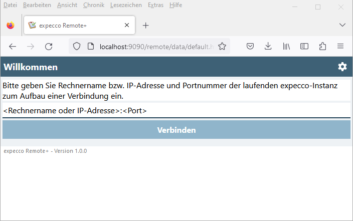Open the Downloads panel
353x221 pixels.
[x=268, y=46]
